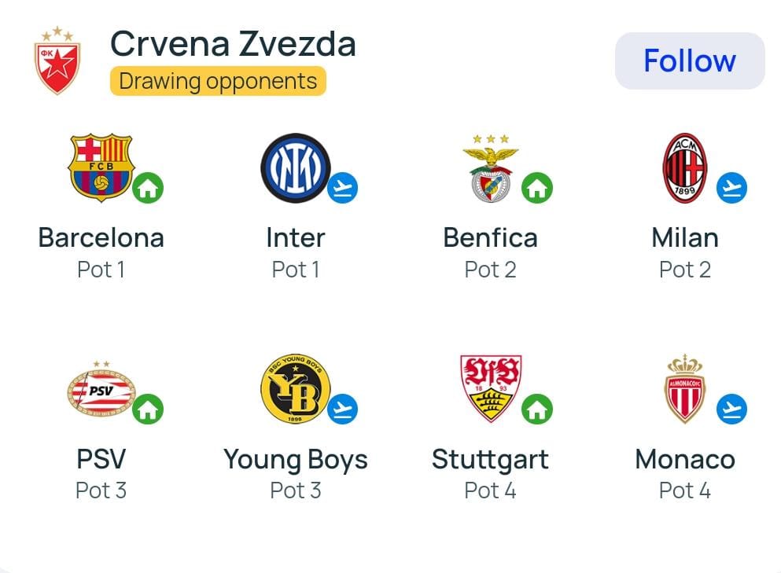Select the Stuttgart team name
The width and height of the screenshot is (781, 573).
point(490,459)
